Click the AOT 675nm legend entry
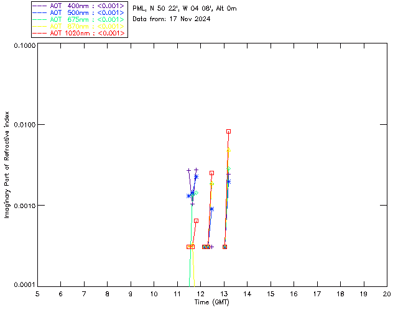The image size is (398, 318). 80,19
